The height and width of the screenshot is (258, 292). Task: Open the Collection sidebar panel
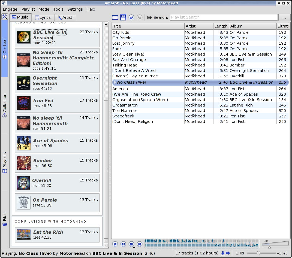(x=4, y=105)
